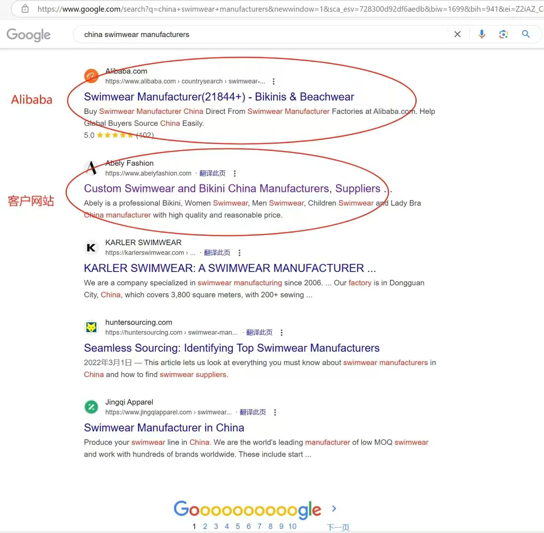Go to results page 9
The height and width of the screenshot is (533, 544).
point(281,527)
